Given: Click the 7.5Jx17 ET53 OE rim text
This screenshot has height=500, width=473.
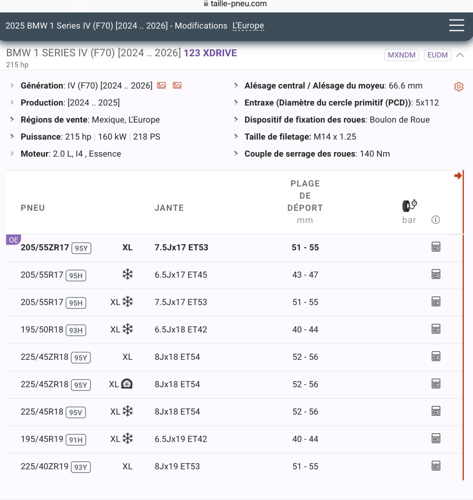Looking at the screenshot, I should click(x=181, y=247).
